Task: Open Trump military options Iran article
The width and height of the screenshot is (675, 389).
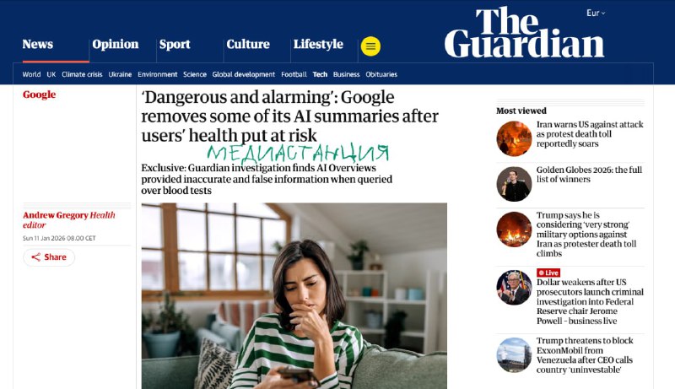Action: [586, 234]
